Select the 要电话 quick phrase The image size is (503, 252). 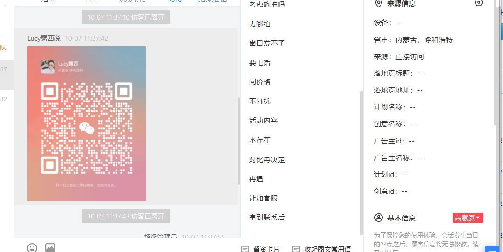[259, 62]
